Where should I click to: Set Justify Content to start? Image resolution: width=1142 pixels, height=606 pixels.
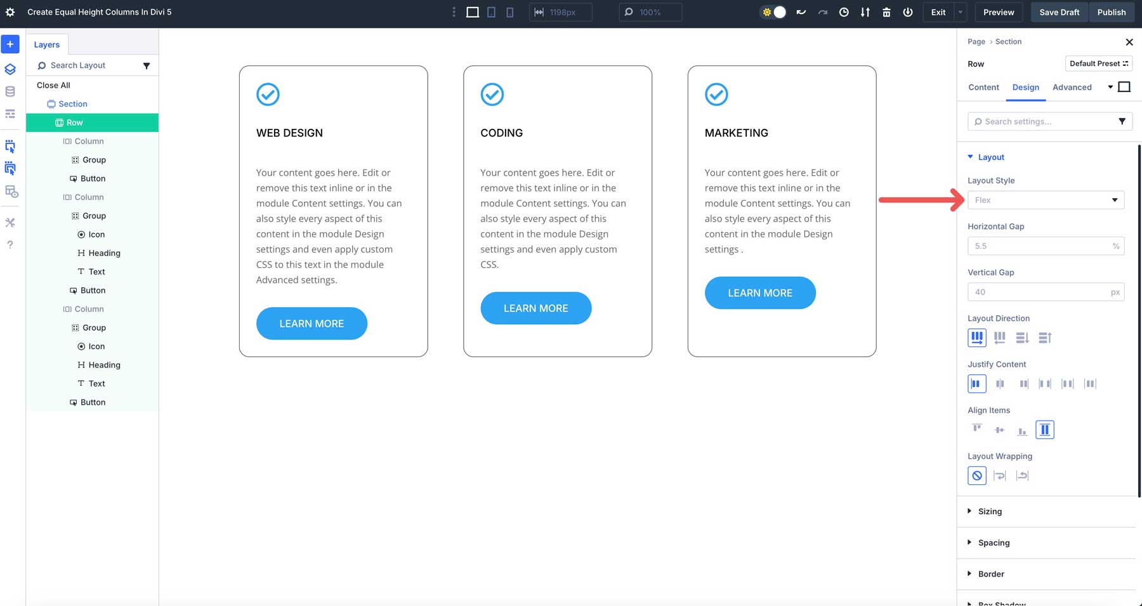[977, 384]
